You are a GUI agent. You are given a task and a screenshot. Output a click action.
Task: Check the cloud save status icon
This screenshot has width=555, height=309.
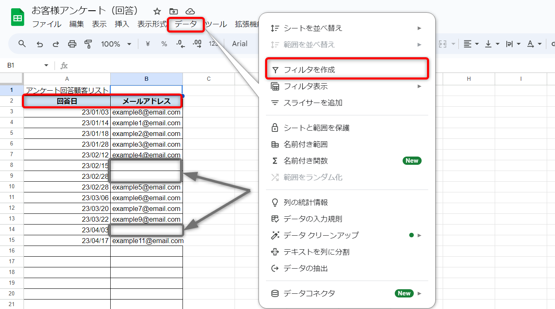[190, 11]
